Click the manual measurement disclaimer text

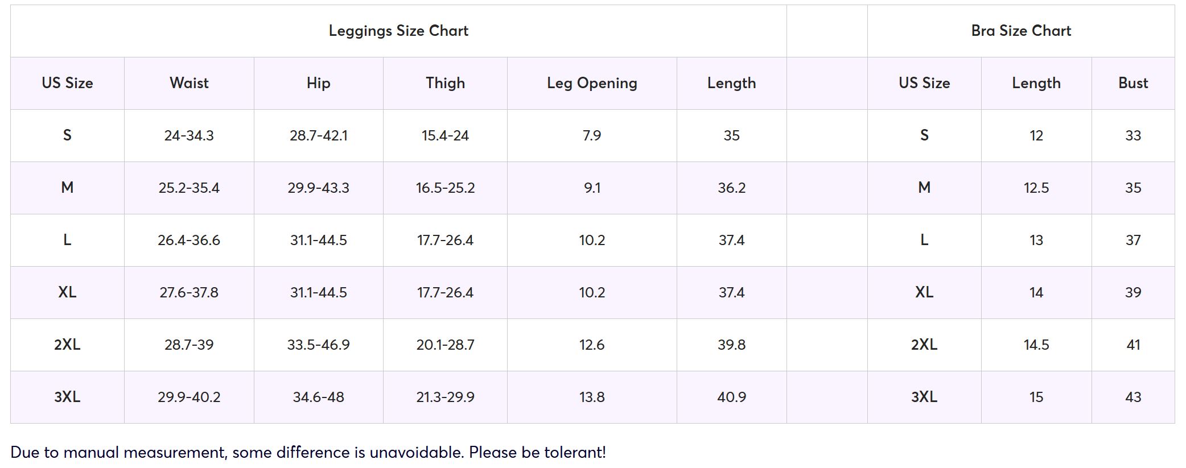(x=308, y=453)
